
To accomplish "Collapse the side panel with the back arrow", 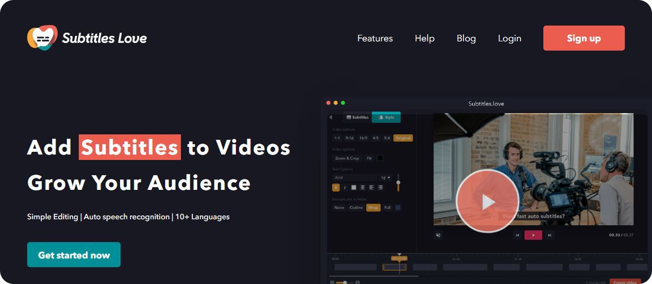I will 330,118.
